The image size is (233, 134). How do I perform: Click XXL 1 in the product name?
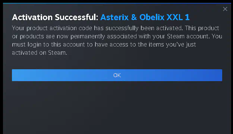pyautogui.click(x=178, y=17)
